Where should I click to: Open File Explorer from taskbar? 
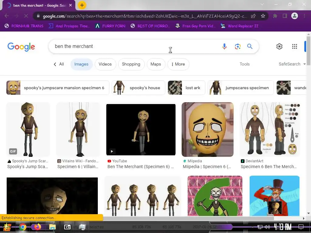pos(52,227)
